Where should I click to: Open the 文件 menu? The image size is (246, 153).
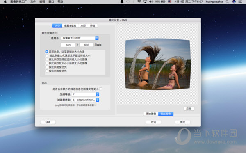click(33, 2)
